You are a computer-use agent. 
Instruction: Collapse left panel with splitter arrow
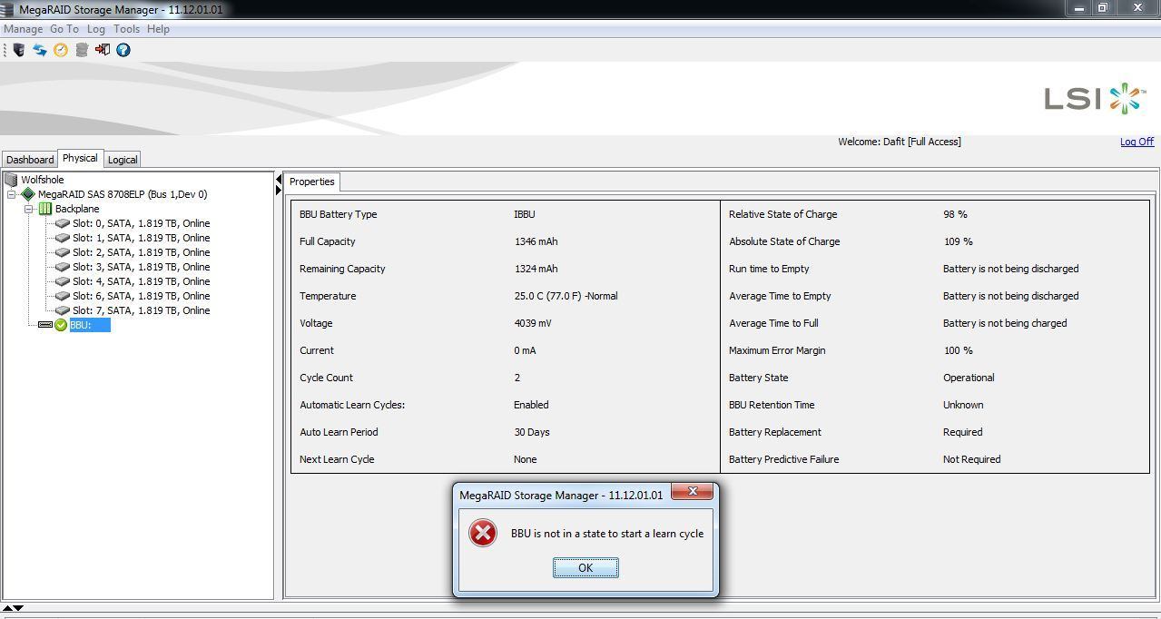click(x=278, y=180)
